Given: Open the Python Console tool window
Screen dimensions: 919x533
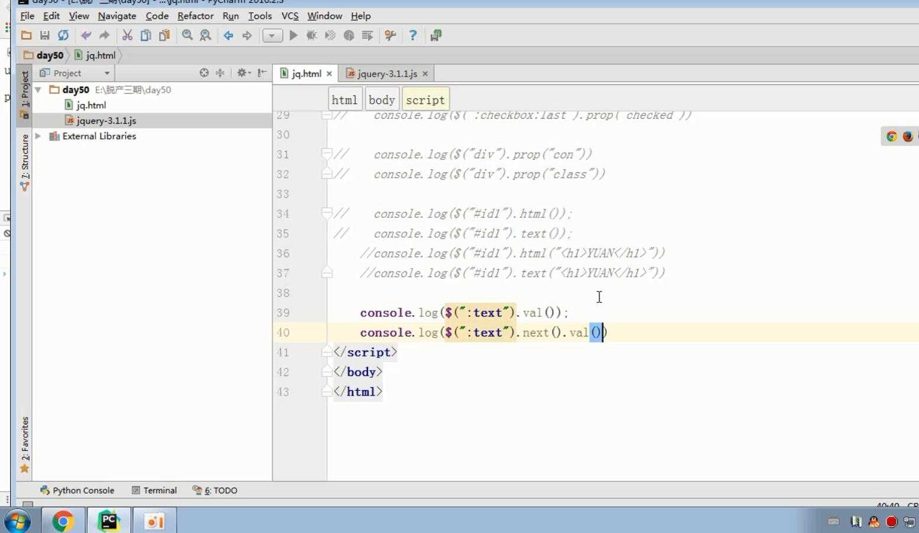Looking at the screenshot, I should click(77, 491).
